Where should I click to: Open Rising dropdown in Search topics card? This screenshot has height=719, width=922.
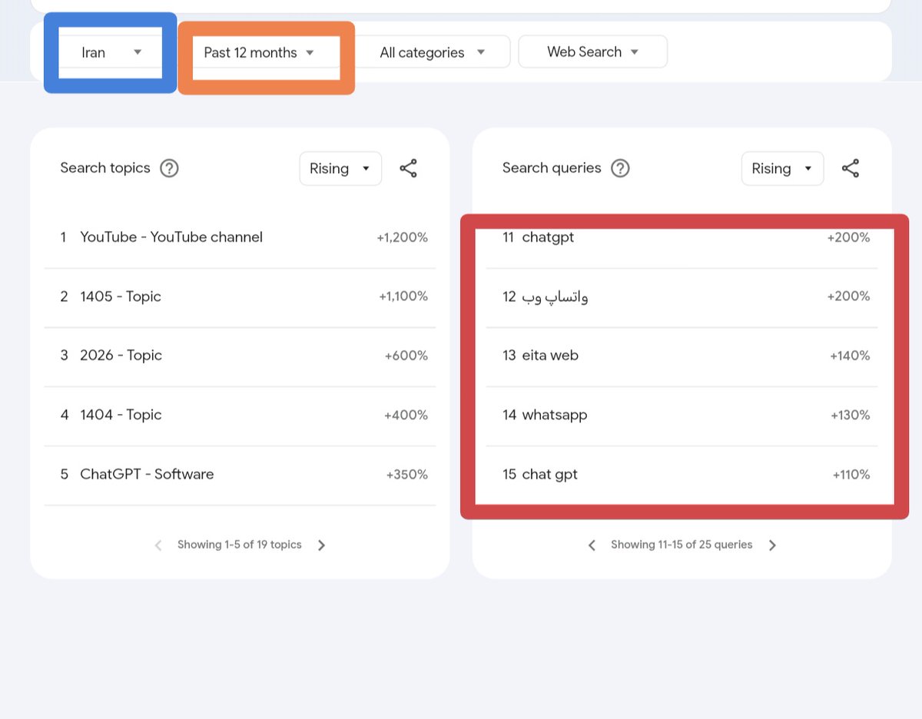[x=340, y=168]
